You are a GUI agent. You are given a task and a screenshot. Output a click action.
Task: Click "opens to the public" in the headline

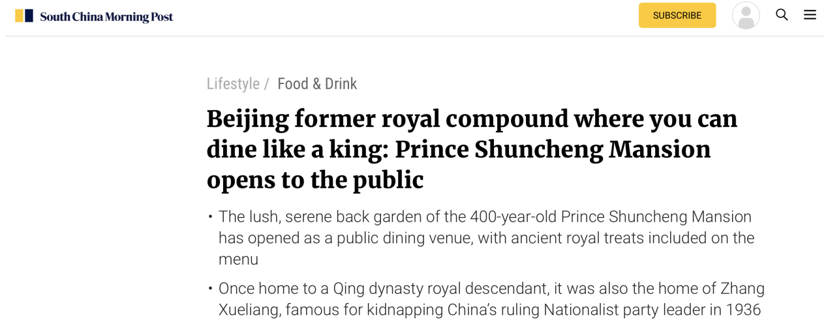(315, 180)
